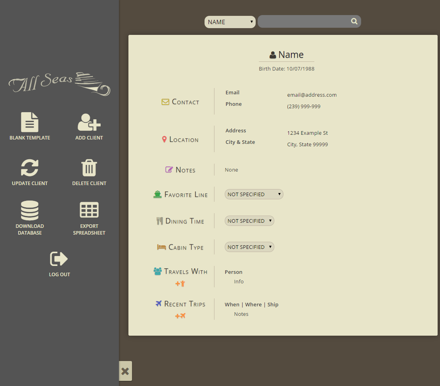Add a trip under Recent Trips
440x386 pixels.
tap(180, 316)
